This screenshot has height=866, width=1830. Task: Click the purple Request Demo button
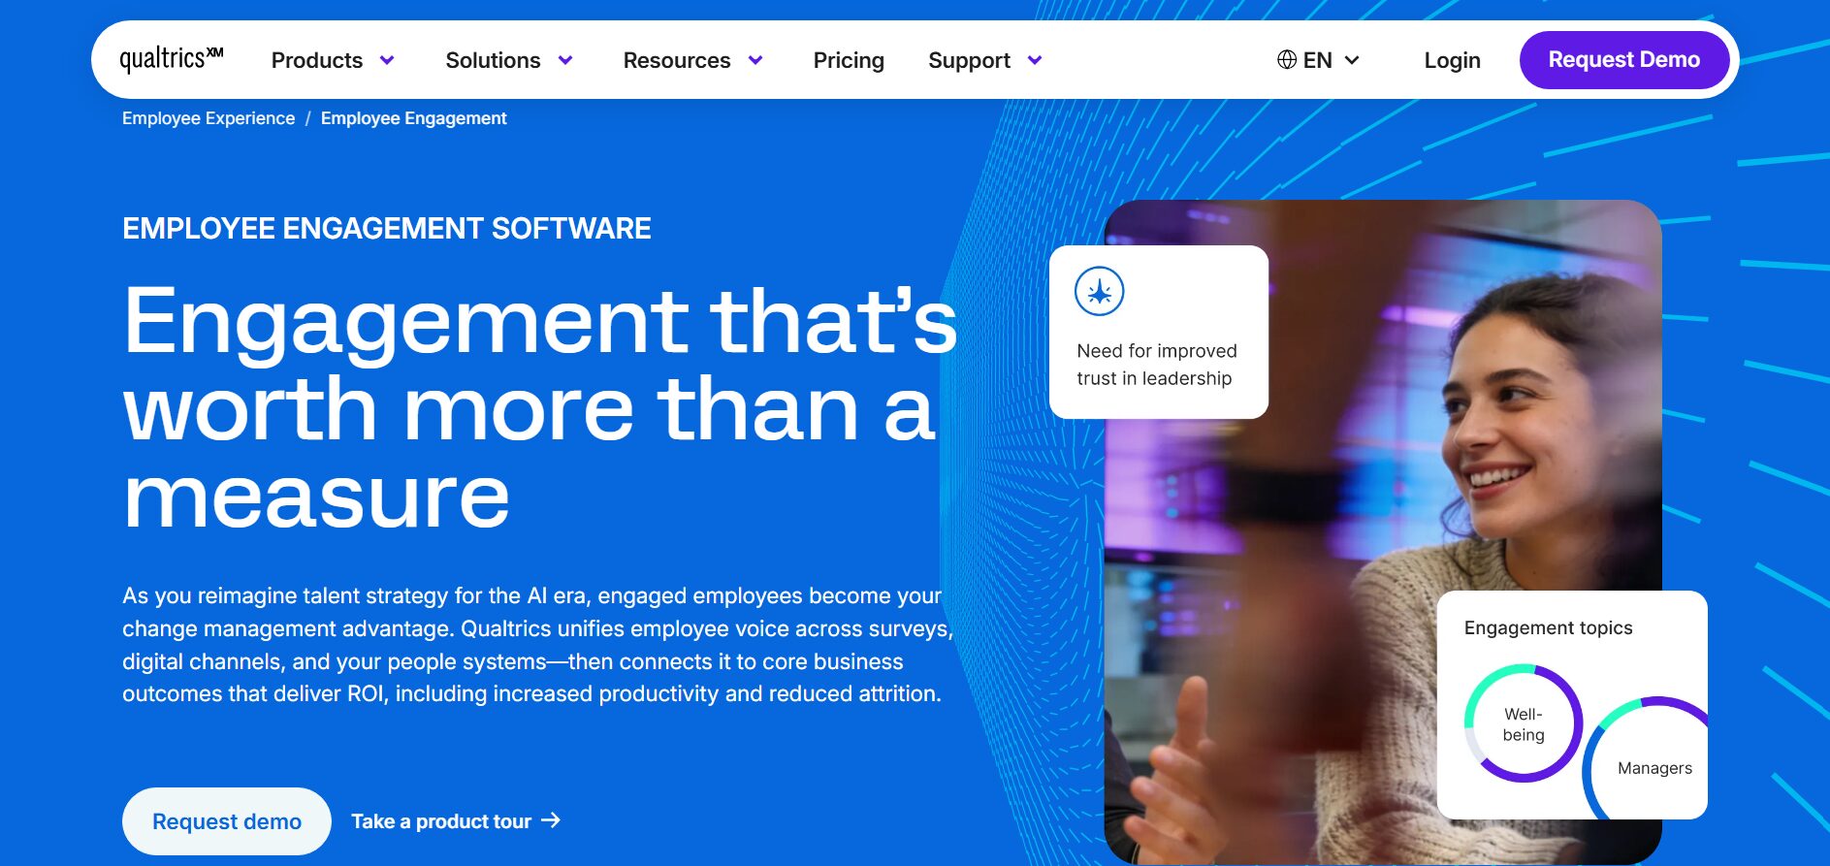pos(1624,60)
